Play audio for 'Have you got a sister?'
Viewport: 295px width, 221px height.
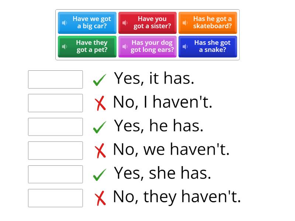click(x=124, y=23)
